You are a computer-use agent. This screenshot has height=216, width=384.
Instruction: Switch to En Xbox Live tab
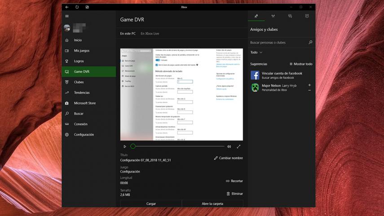(150, 34)
